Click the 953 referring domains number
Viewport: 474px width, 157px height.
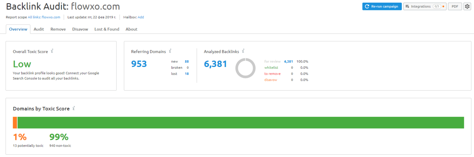139,64
